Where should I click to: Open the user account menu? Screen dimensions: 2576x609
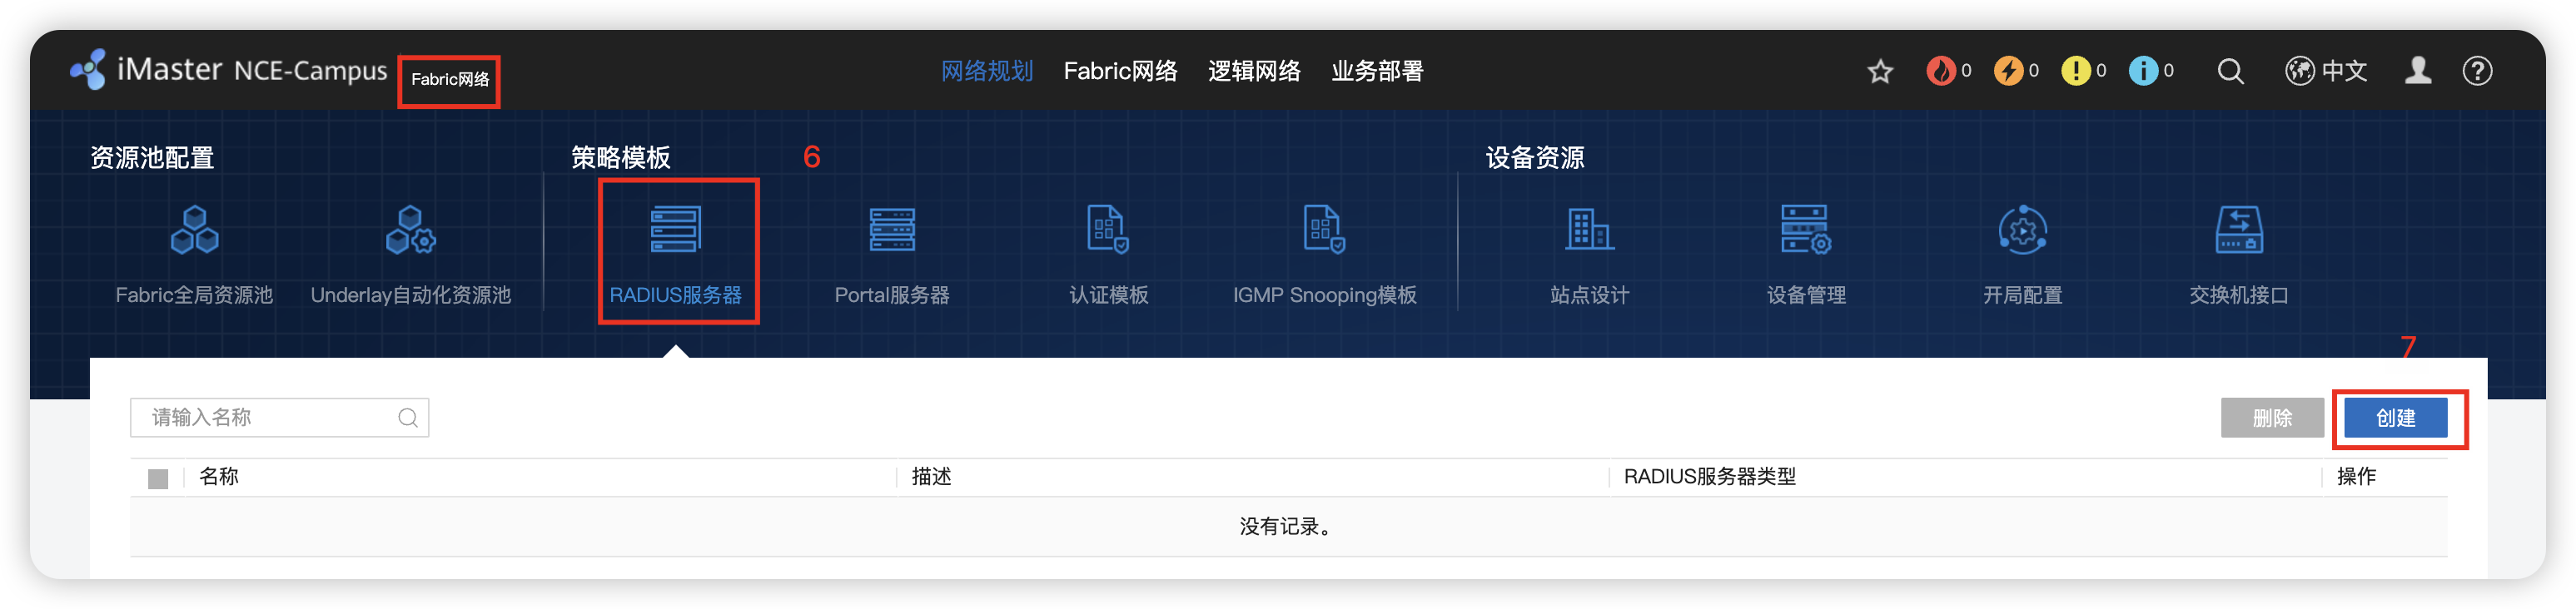coord(2418,71)
